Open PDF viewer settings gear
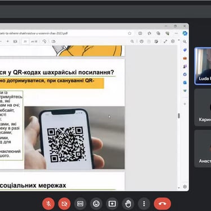The width and height of the screenshot is (211, 211). click(x=173, y=42)
